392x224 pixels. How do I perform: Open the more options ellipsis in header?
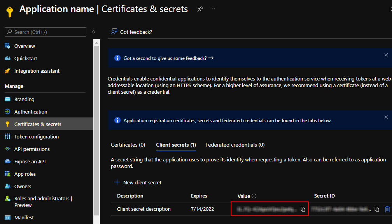click(213, 9)
